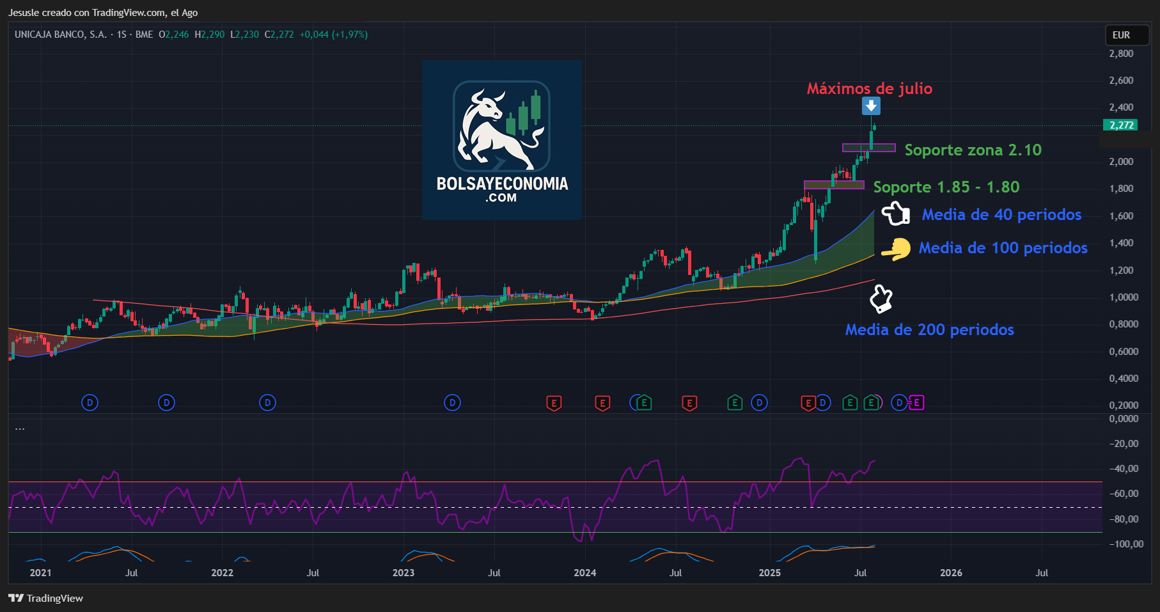Select the 'Media de 100 periodos' label
Viewport: 1160px width, 612px height.
coord(1003,247)
